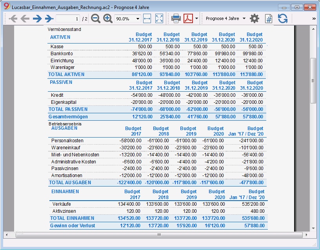Viewport: 320px width, 250px height.
Task: Export the report to PDF
Action: point(188,18)
